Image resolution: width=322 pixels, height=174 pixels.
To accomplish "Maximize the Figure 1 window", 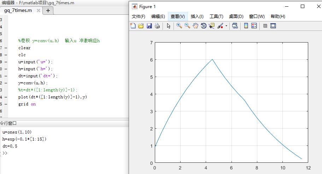I will pos(303,7).
